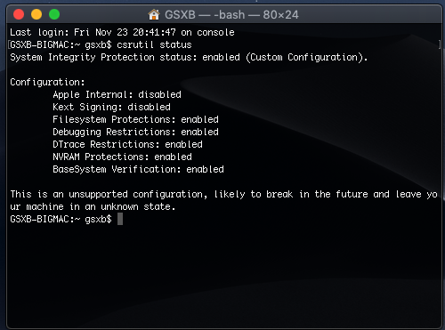Minimize the window with yellow button

tap(36, 14)
